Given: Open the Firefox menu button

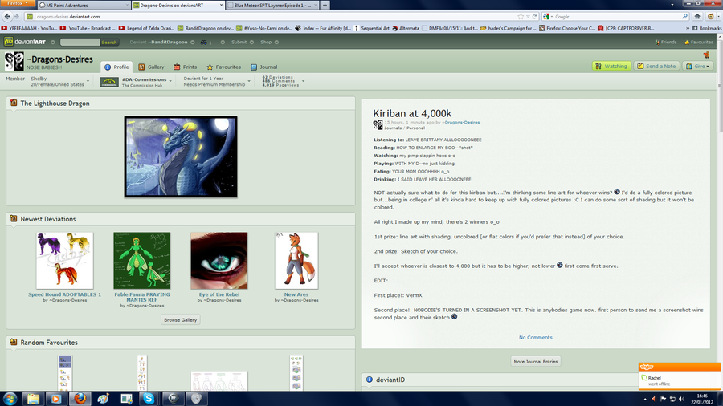Looking at the screenshot, I should [18, 3].
